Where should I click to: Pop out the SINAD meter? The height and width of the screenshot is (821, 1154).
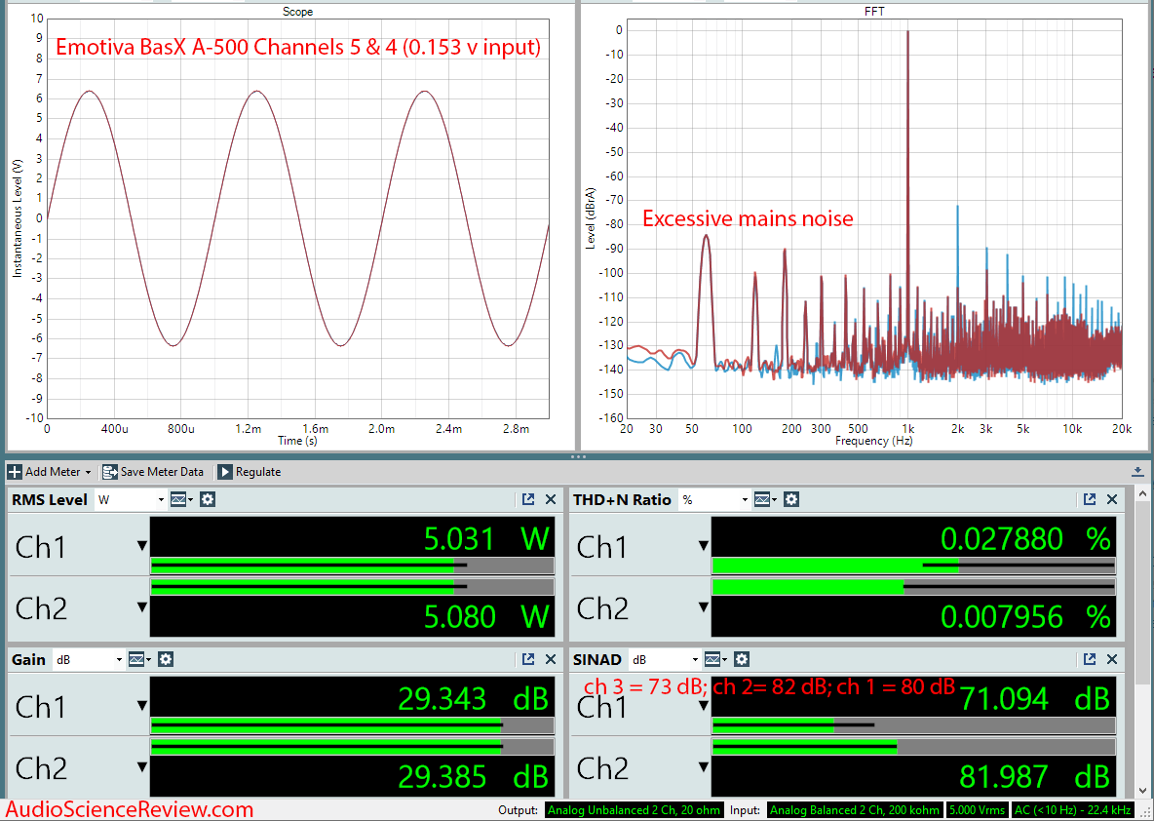coord(1090,659)
